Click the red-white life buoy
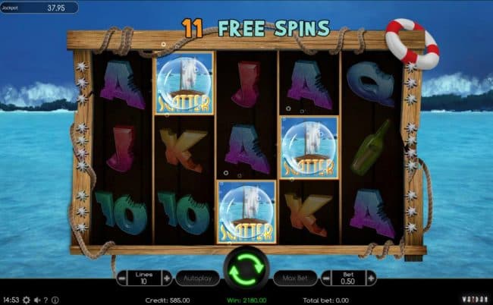The image size is (493, 305). (412, 42)
